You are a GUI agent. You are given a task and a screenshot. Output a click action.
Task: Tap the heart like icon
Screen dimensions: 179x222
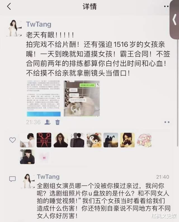coord(13,140)
